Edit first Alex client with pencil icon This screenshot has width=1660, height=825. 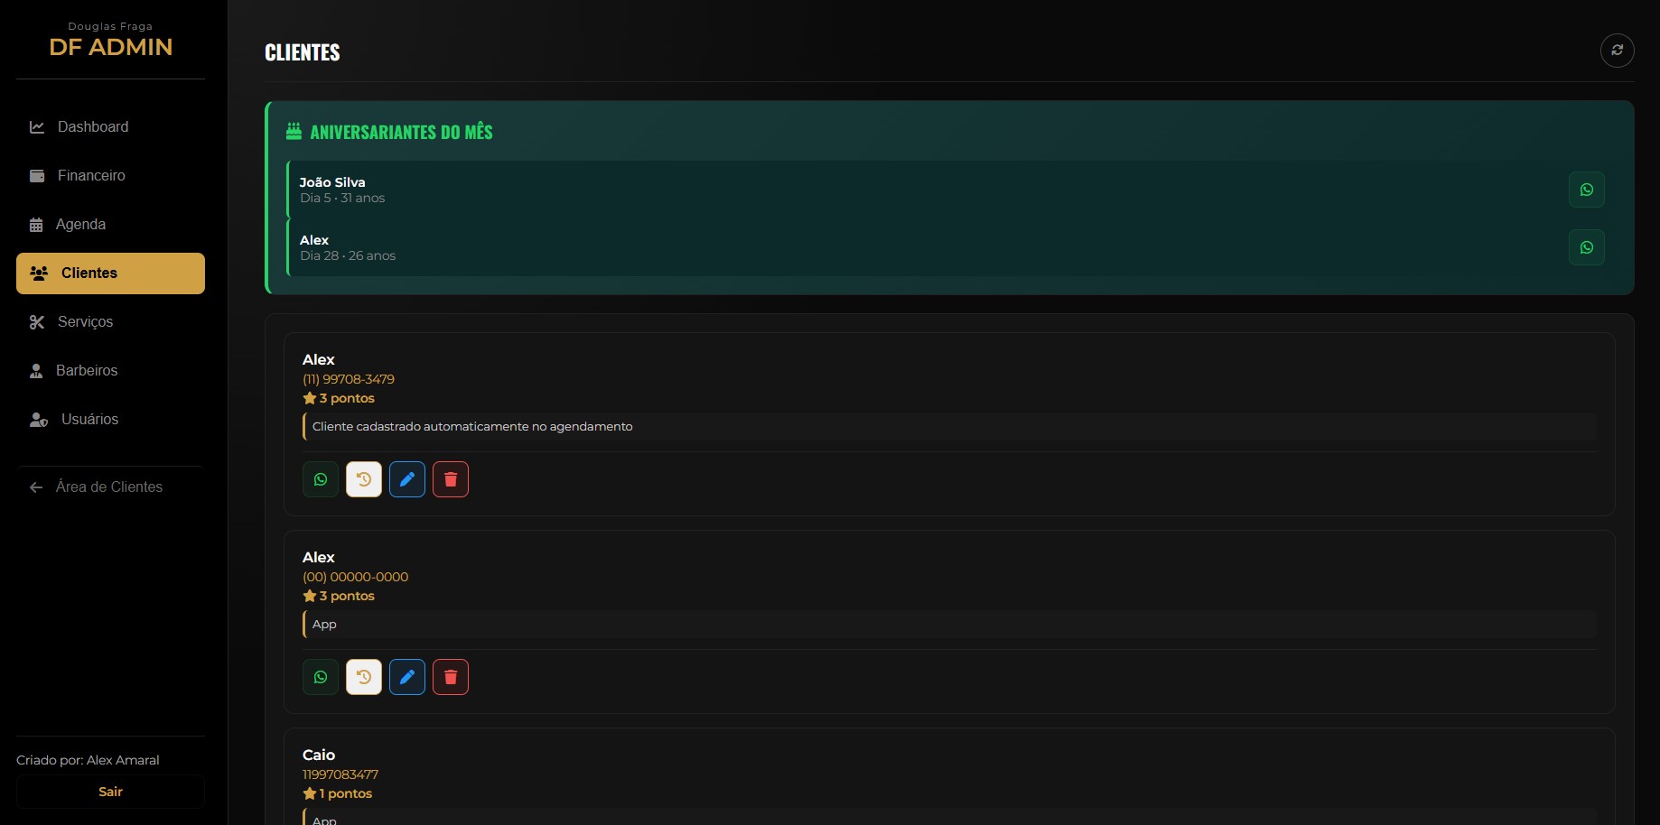pyautogui.click(x=407, y=479)
